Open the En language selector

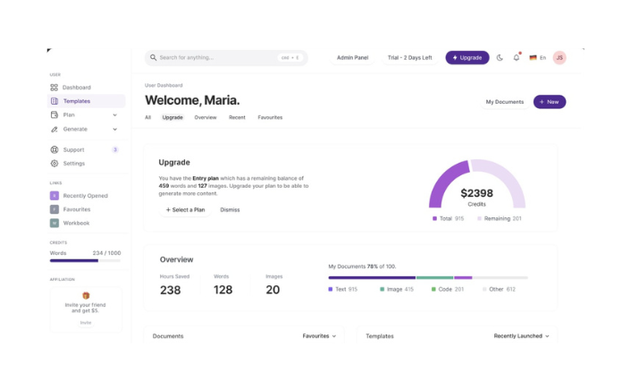coord(542,57)
